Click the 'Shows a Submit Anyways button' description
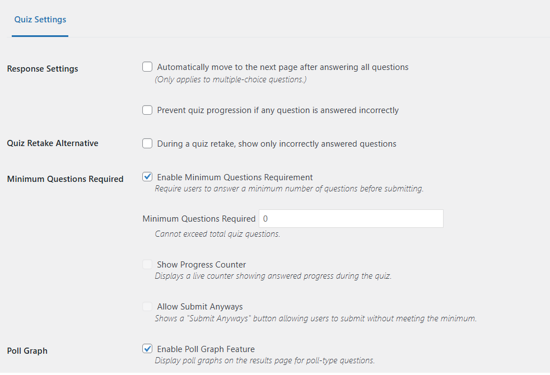Viewport: 550px width, 375px height. [316, 318]
